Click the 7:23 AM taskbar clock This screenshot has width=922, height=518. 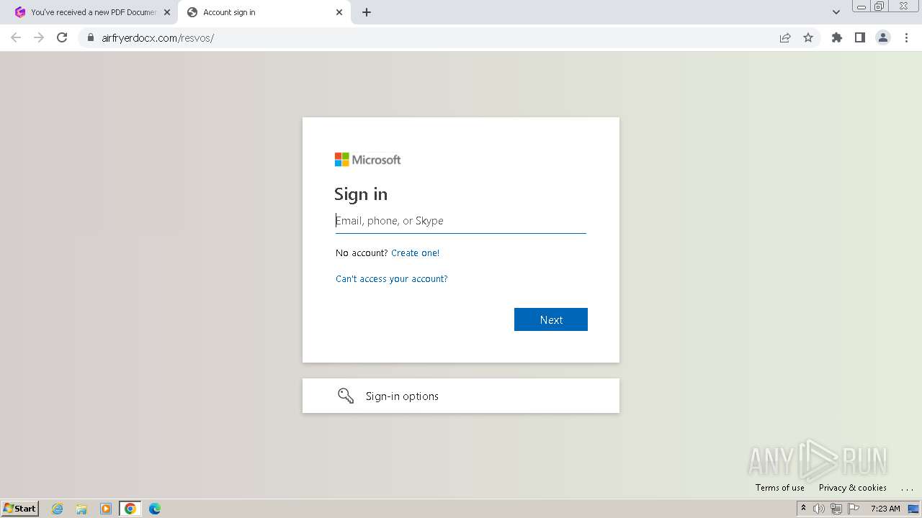(885, 509)
